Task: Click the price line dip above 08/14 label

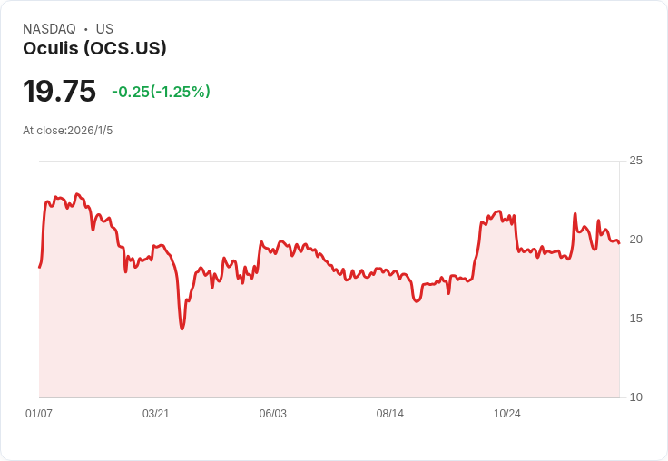Action: coord(417,301)
